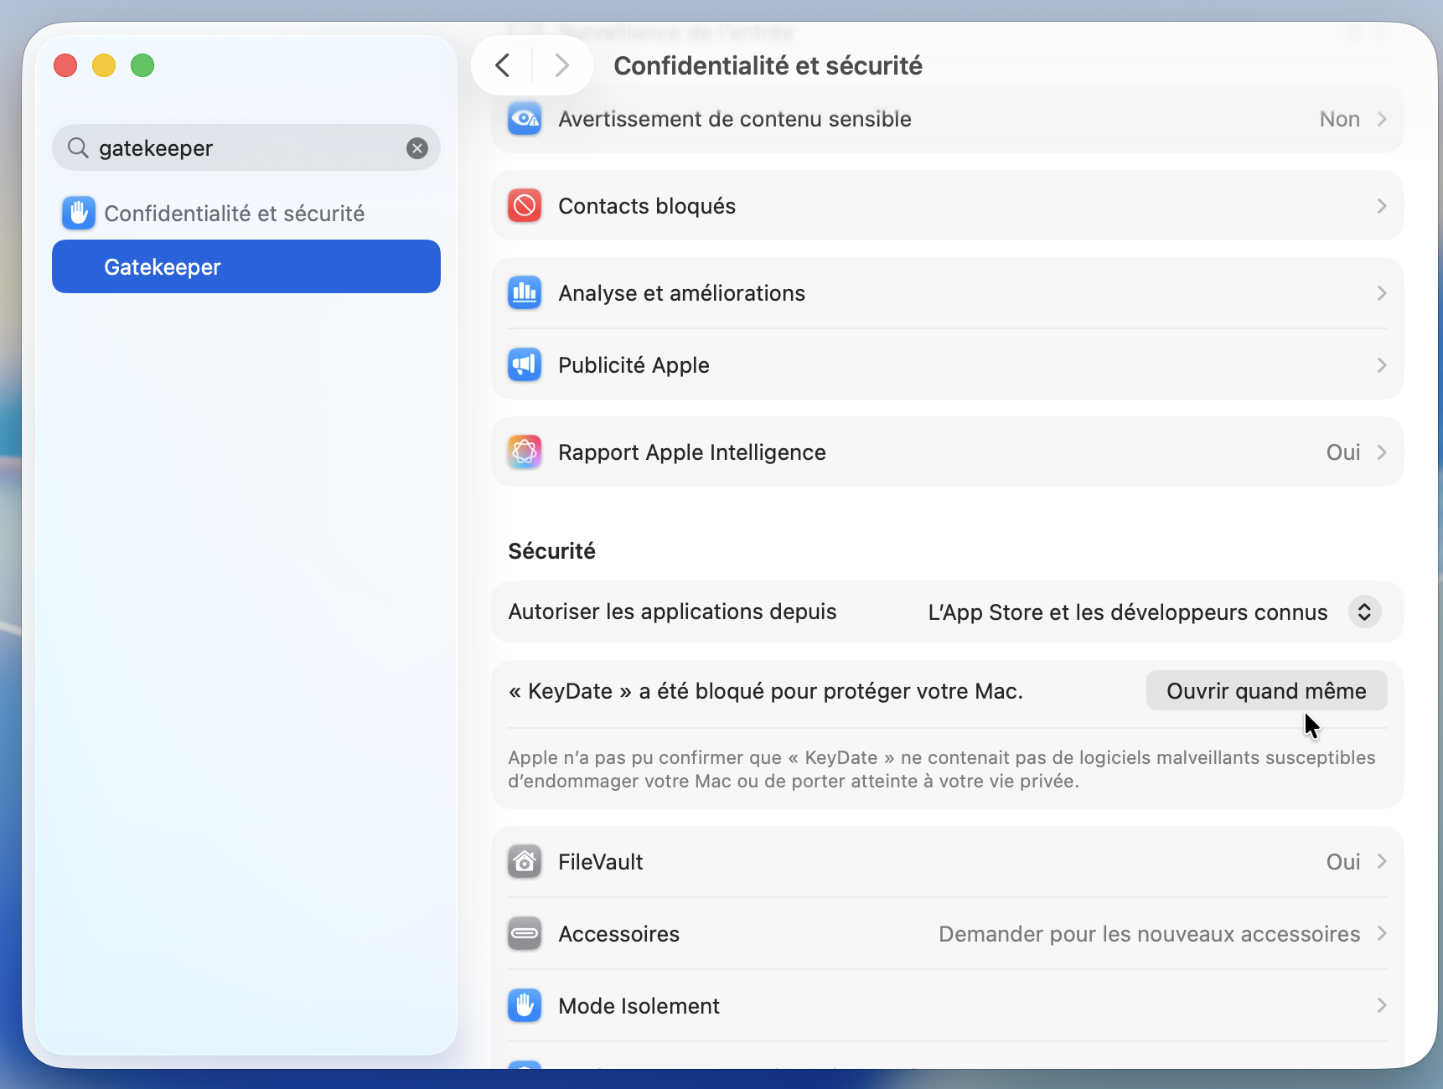Click the Sensitive Content Warning eye icon
The width and height of the screenshot is (1443, 1089).
[x=525, y=119]
